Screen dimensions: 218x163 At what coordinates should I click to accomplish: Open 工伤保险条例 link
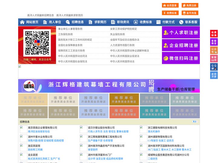point(65,34)
